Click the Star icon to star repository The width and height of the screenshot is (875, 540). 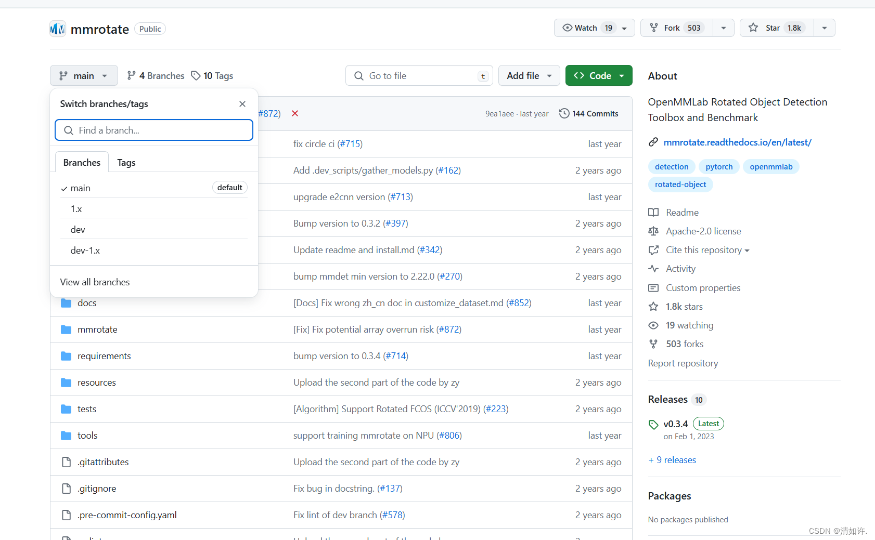pyautogui.click(x=753, y=28)
